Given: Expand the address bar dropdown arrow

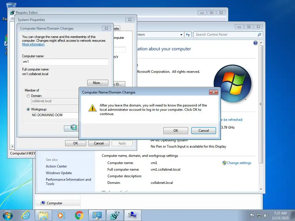Looking at the screenshot, I should coord(181,35).
